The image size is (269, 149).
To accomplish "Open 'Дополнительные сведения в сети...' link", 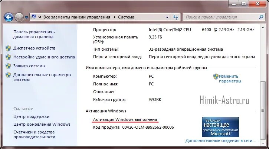I will (220, 140).
